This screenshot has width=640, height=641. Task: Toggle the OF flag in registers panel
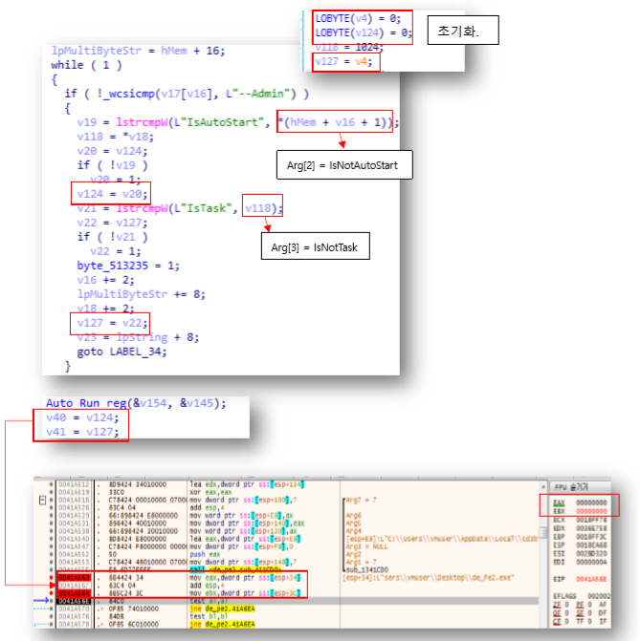point(561,613)
